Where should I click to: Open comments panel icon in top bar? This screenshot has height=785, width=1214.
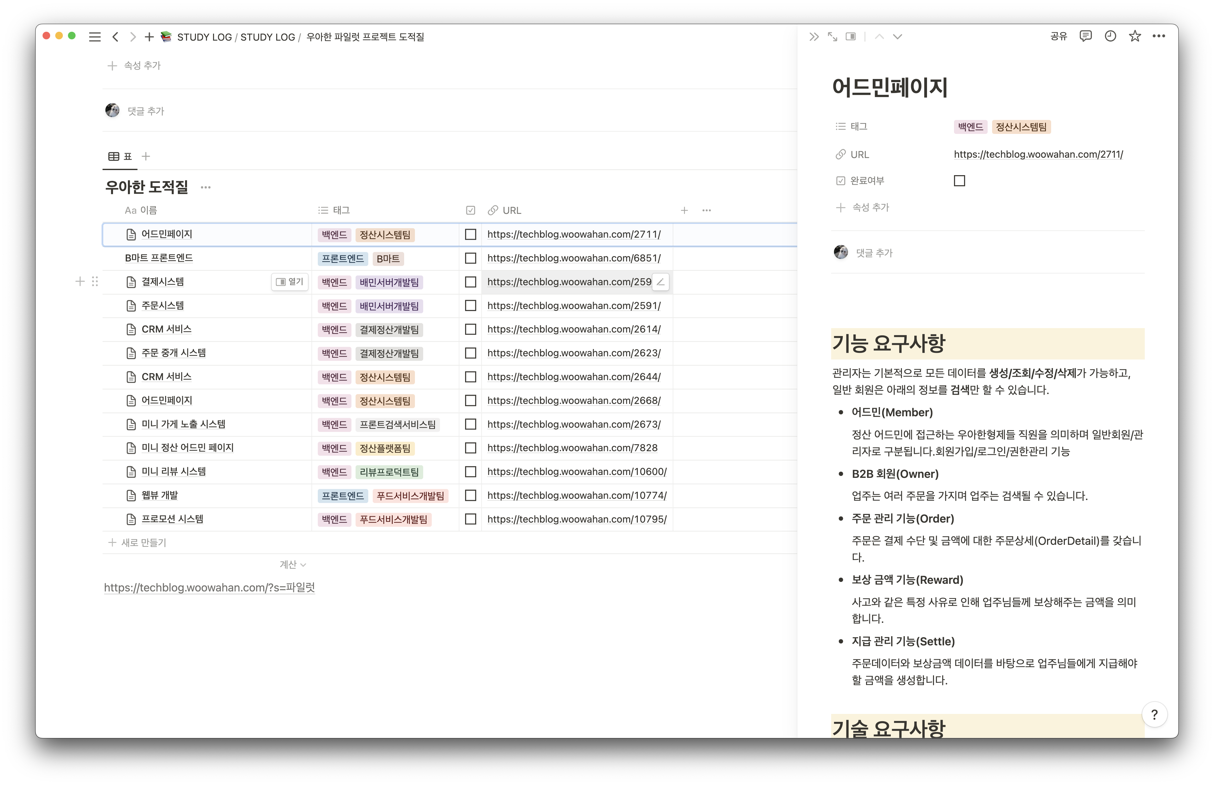pos(1085,36)
